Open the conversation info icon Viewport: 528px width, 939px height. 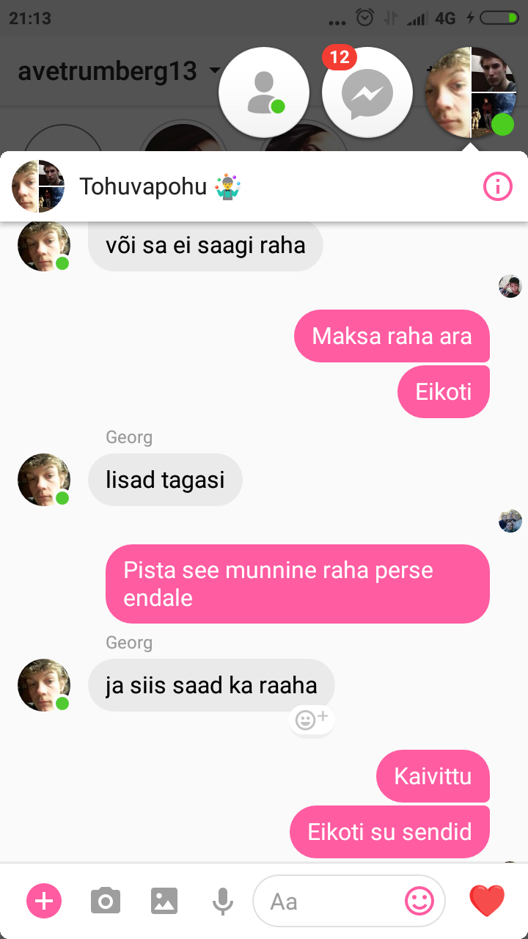coord(497,187)
